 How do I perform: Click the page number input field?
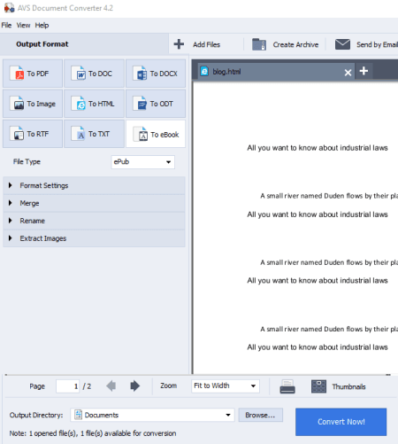point(68,386)
